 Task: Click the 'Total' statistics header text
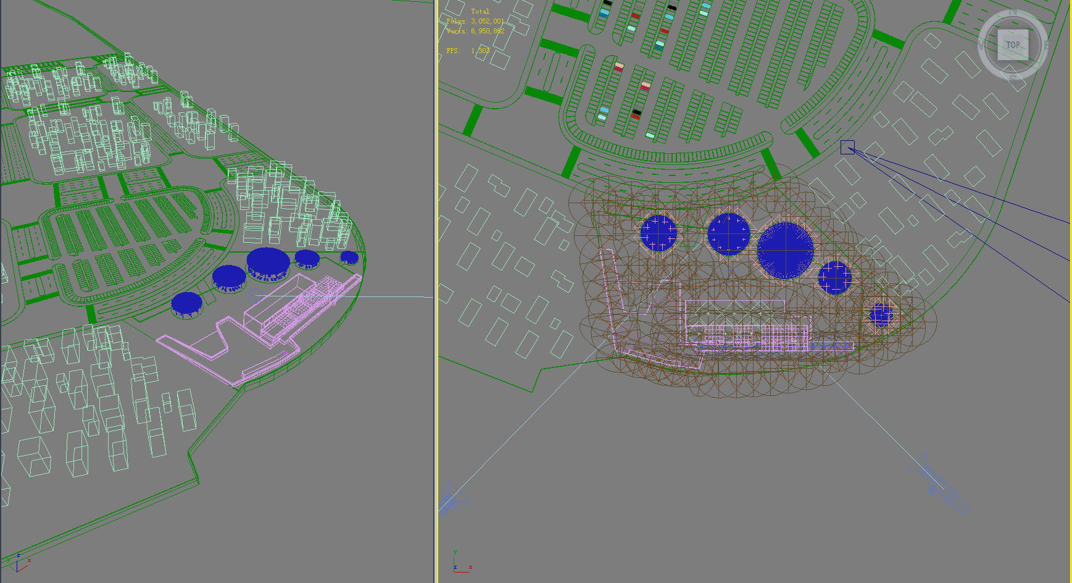coord(480,11)
